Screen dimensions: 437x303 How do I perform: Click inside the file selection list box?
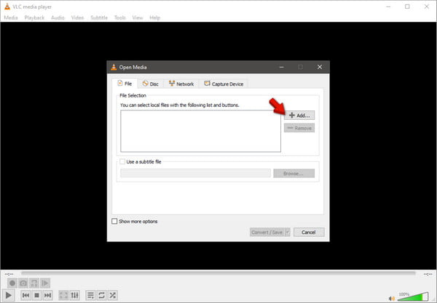click(201, 132)
